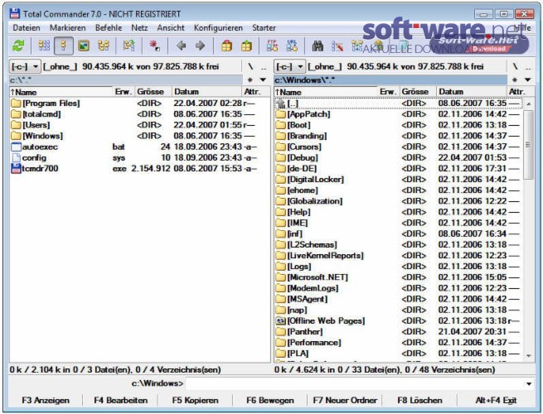This screenshot has width=543, height=414.
Task: Open the Starter menu
Action: (264, 27)
